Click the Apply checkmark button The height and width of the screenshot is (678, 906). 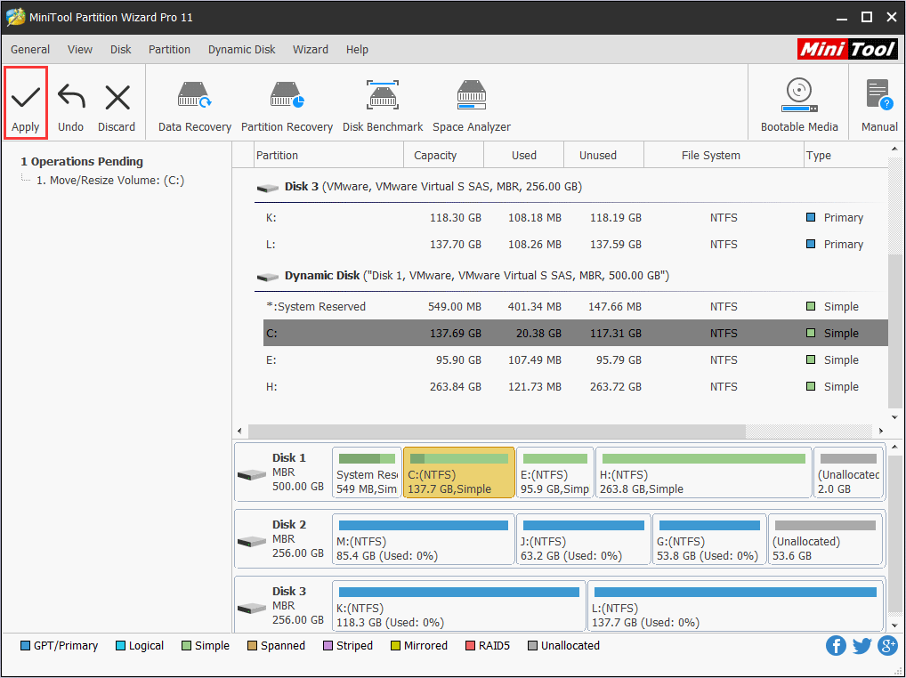[x=26, y=103]
